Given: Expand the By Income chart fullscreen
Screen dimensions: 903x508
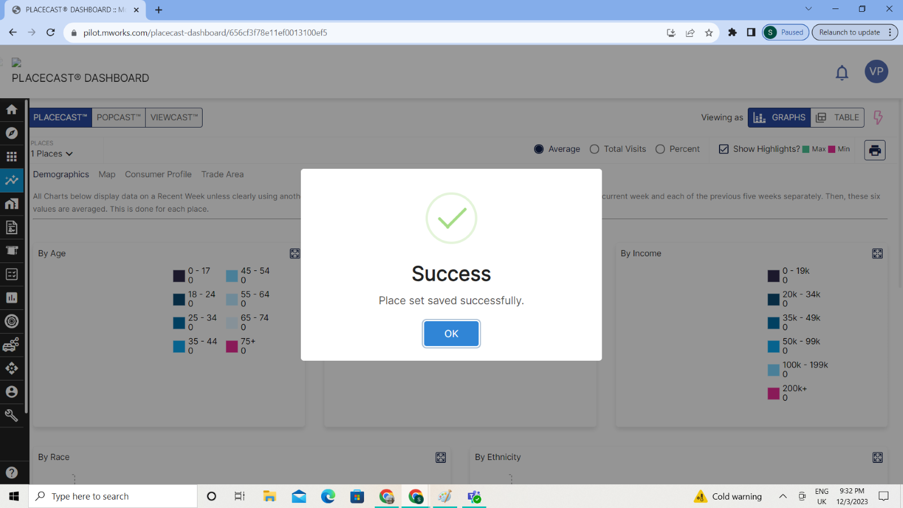Looking at the screenshot, I should pos(878,253).
